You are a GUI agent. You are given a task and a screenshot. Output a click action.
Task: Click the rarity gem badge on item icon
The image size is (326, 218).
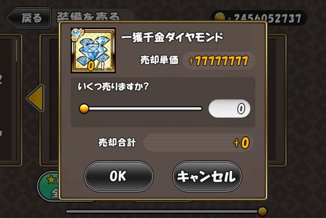tap(77, 34)
